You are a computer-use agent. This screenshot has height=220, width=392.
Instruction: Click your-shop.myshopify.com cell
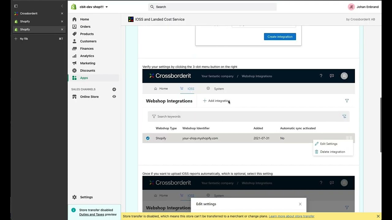click(200, 138)
